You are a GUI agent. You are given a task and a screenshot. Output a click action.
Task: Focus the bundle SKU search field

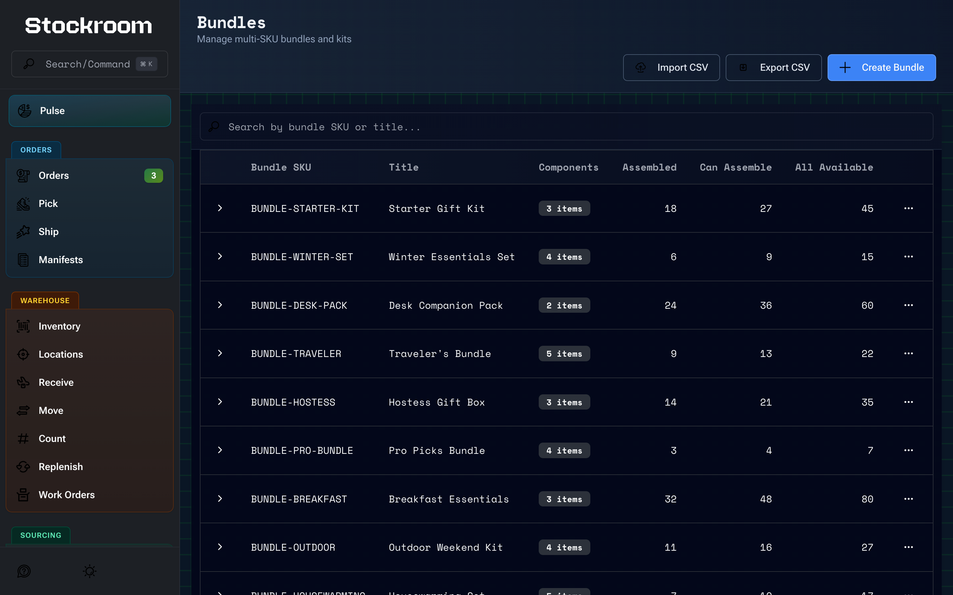click(566, 127)
